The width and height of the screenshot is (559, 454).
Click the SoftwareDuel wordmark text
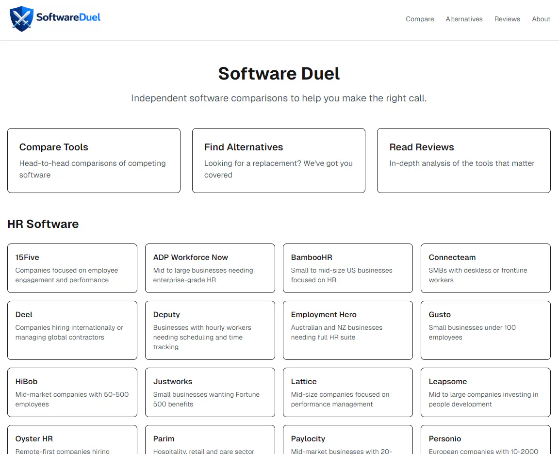[x=68, y=17]
